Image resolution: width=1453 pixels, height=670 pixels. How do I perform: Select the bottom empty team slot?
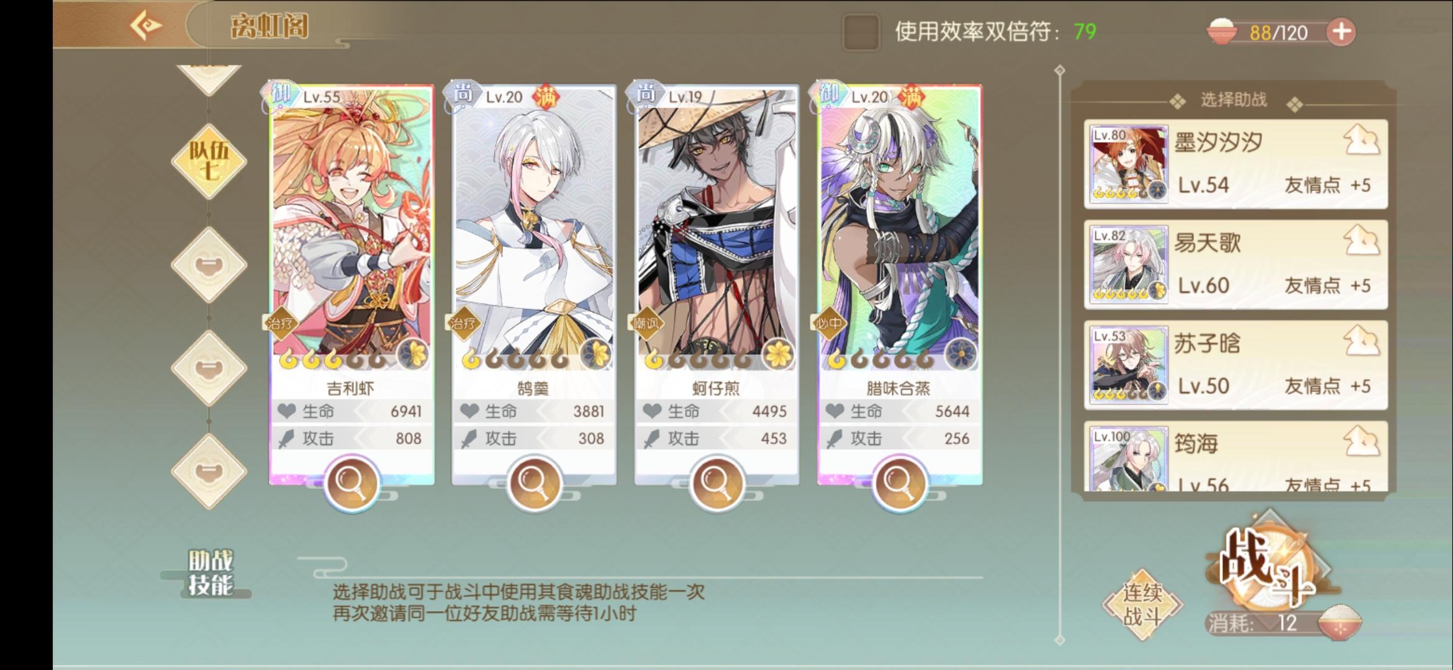209,471
